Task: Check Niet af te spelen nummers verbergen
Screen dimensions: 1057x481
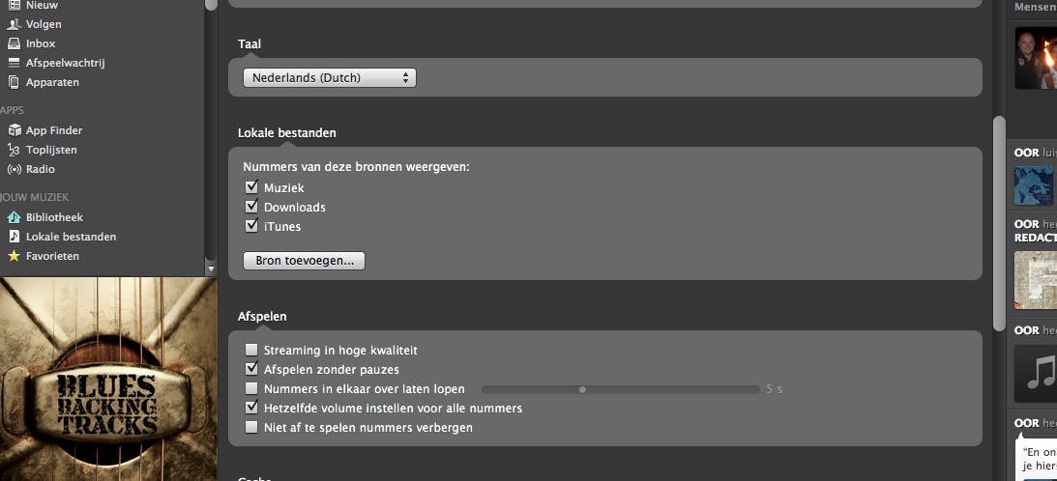Action: point(251,427)
